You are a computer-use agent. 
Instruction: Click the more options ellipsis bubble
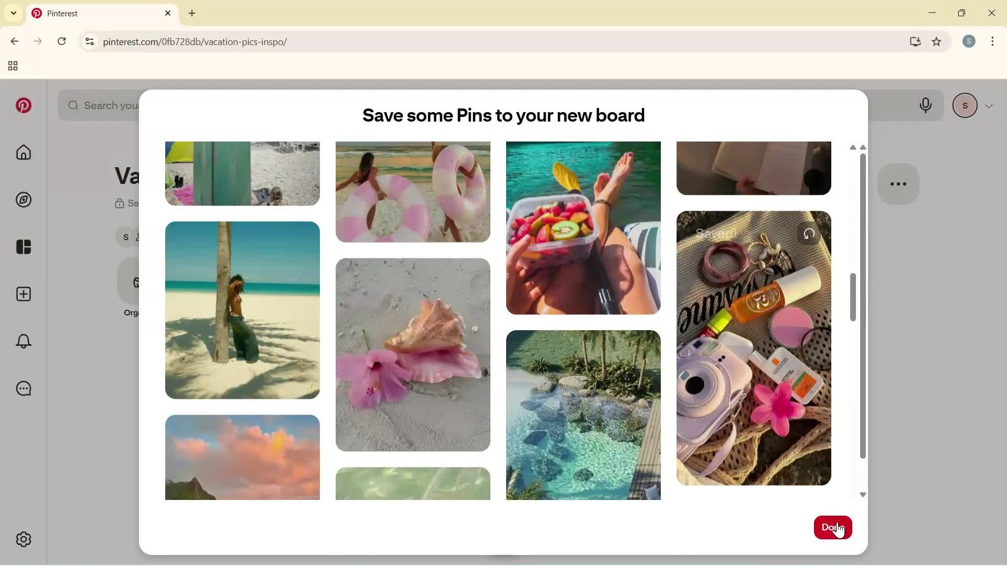898,184
